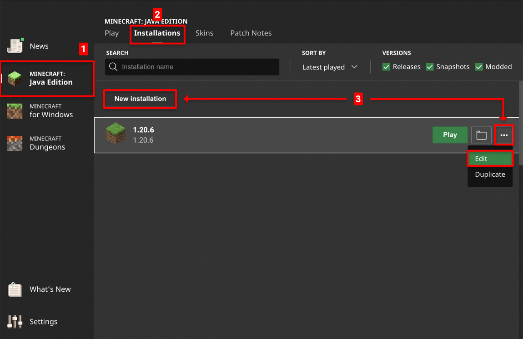Select the Java Edition grass block icon
Image resolution: width=523 pixels, height=339 pixels.
click(x=15, y=78)
